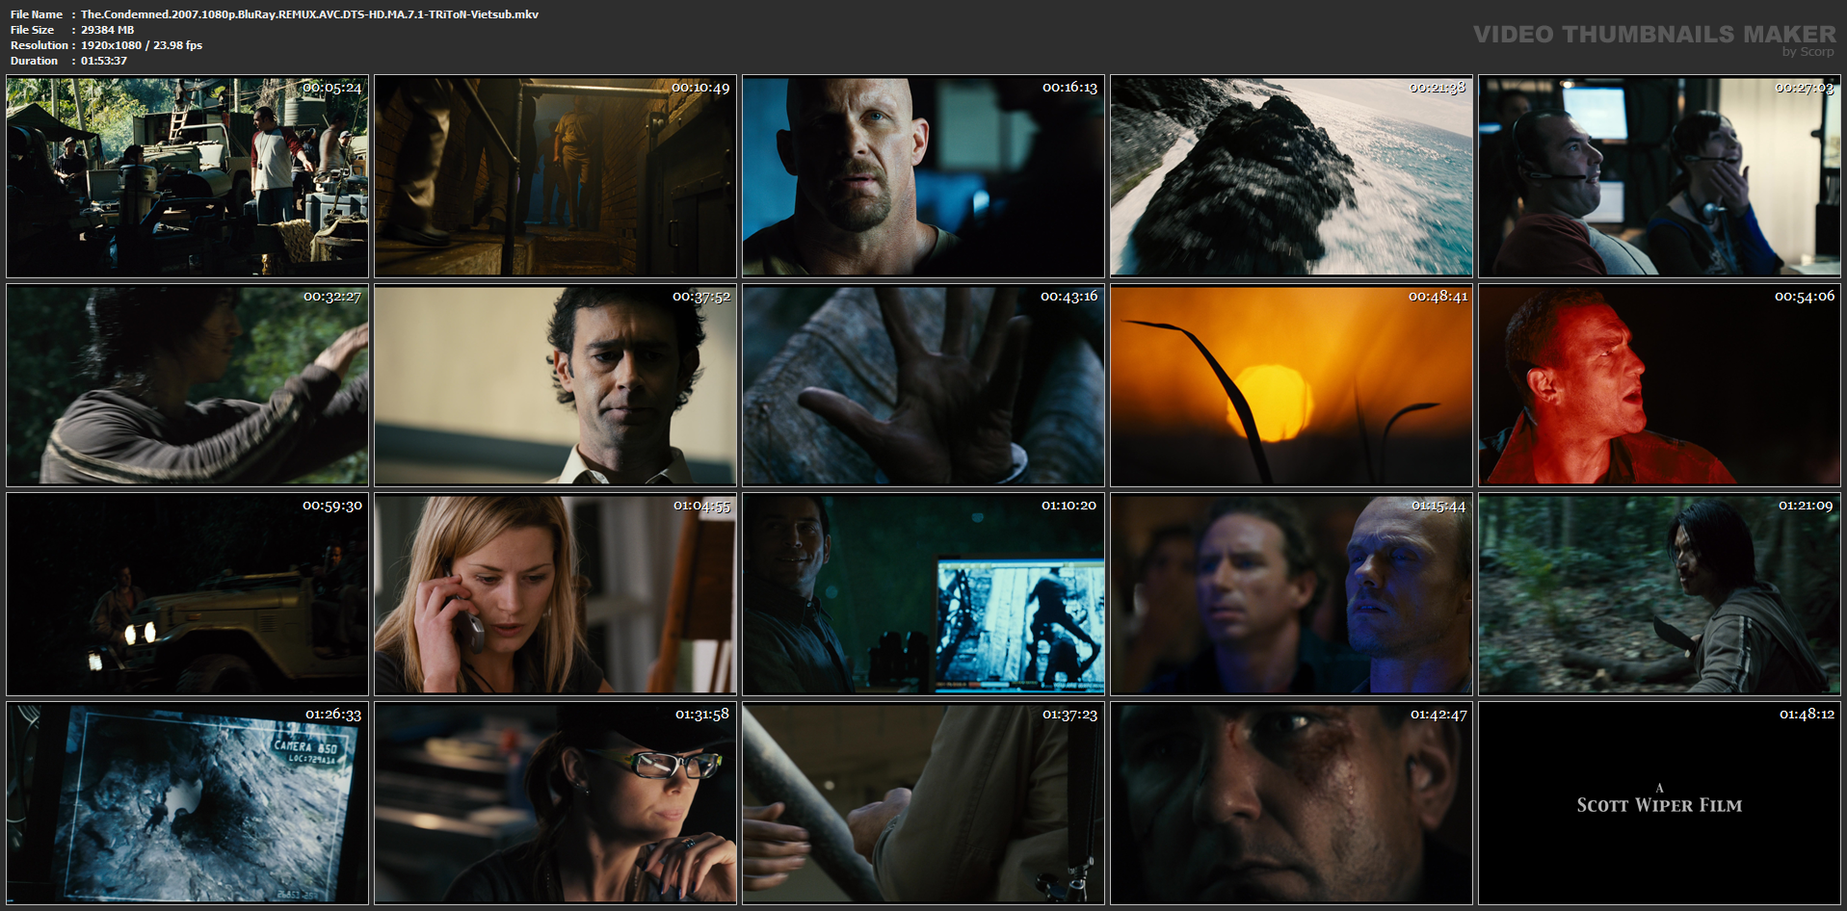Screen dimensions: 1847x911
Task: Select the two men frame at 01:15:44
Action: (1291, 594)
